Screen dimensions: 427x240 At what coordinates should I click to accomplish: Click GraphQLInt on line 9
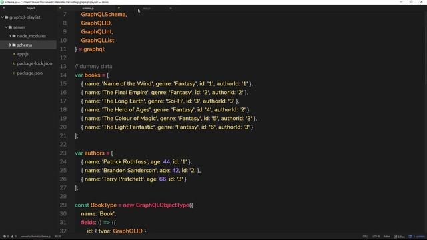(x=96, y=31)
